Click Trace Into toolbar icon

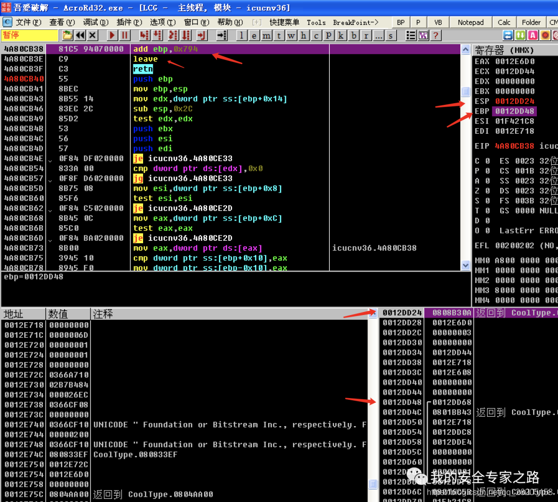(173, 35)
